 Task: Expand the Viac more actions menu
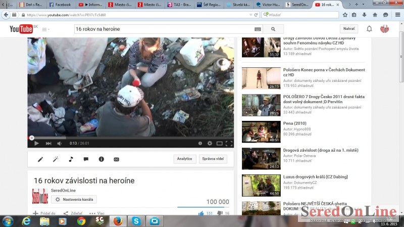click(96, 213)
